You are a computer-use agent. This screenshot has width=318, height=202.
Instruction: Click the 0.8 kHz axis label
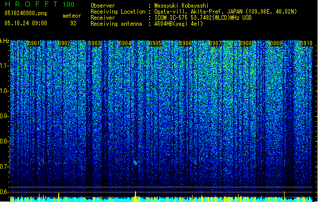[4, 141]
